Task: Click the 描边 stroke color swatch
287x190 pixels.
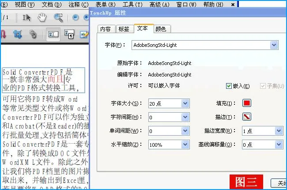Action: pos(246,117)
